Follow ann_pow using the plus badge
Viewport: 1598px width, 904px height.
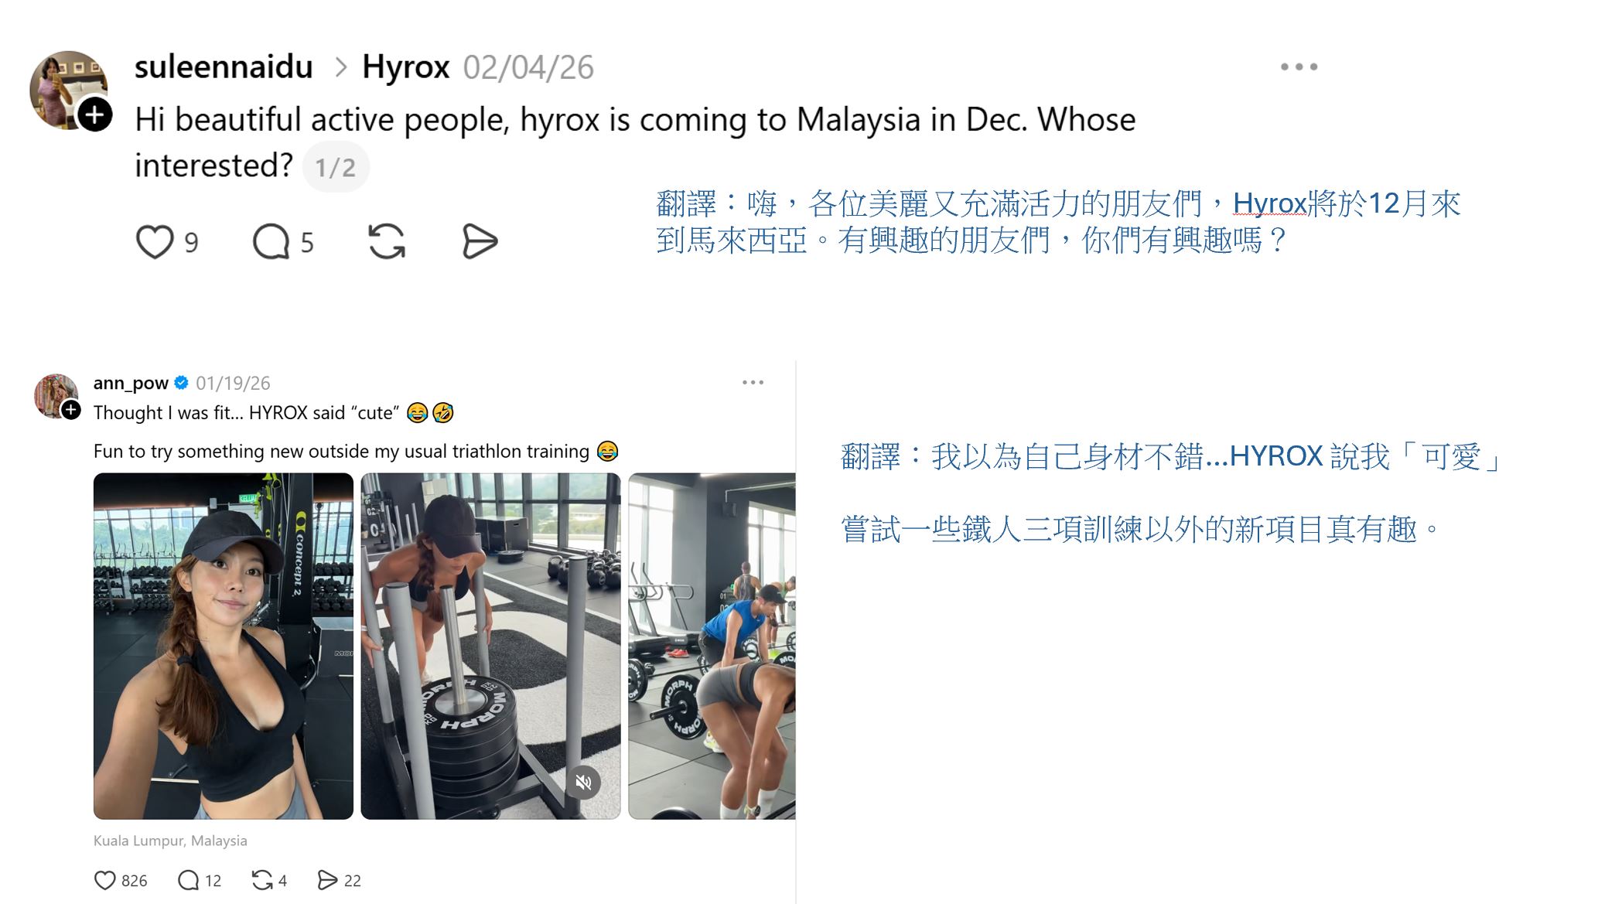(x=71, y=410)
